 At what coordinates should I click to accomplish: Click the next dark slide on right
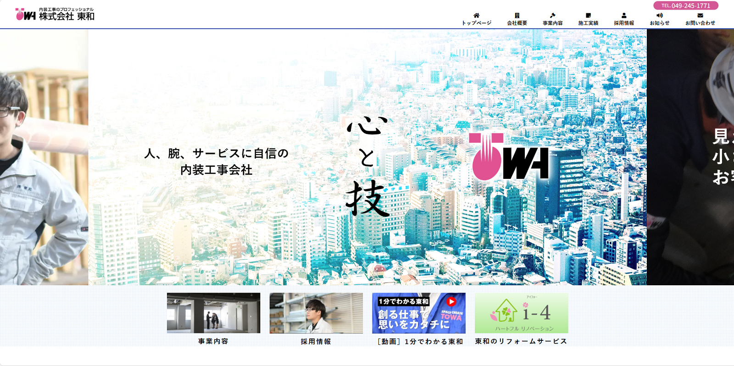pyautogui.click(x=690, y=157)
